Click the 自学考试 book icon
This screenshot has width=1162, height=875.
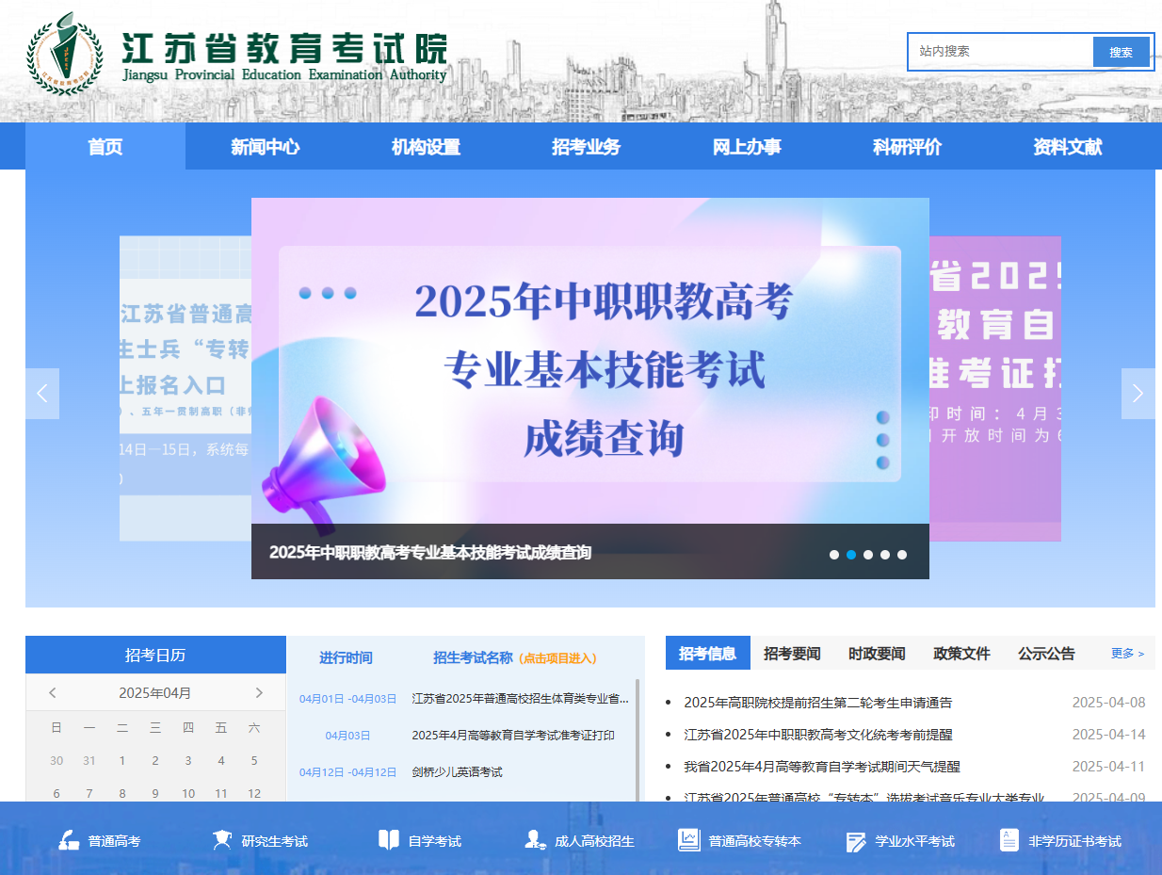point(389,839)
